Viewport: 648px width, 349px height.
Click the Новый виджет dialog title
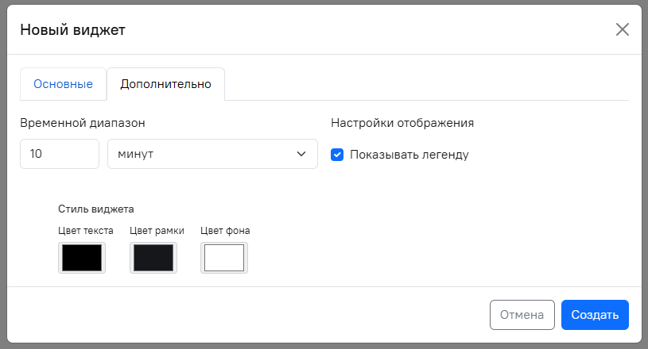click(x=72, y=30)
